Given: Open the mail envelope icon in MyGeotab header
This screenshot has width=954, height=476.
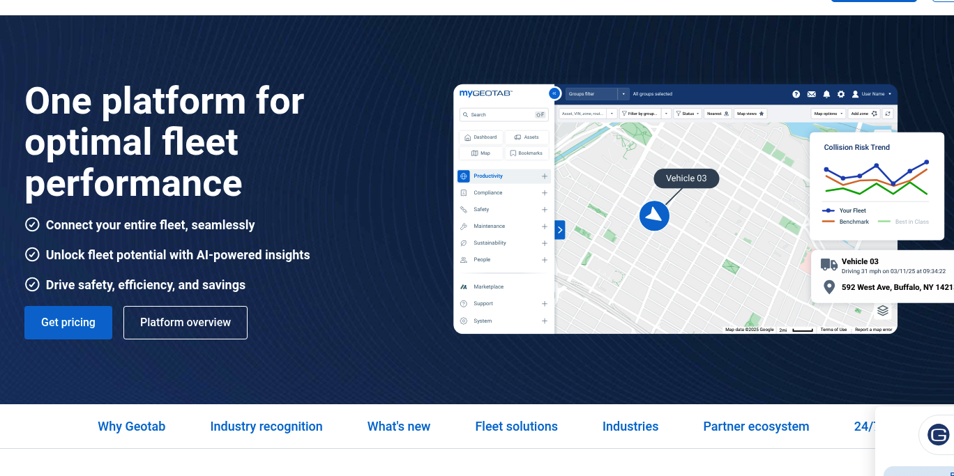Looking at the screenshot, I should (x=811, y=94).
